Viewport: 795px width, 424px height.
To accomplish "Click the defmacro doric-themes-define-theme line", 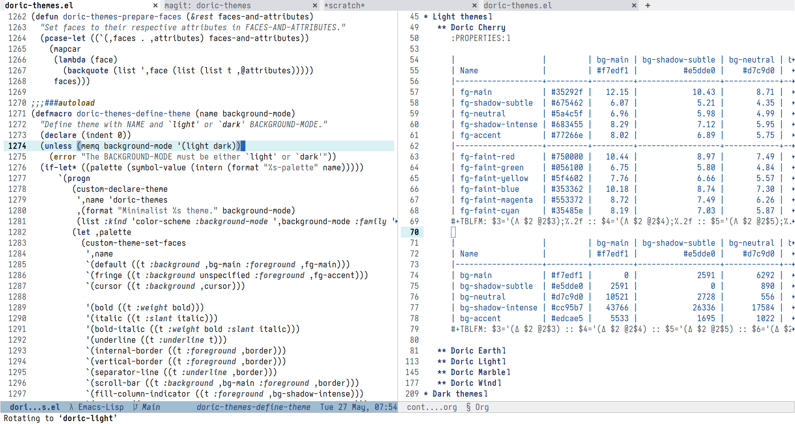I will click(163, 114).
